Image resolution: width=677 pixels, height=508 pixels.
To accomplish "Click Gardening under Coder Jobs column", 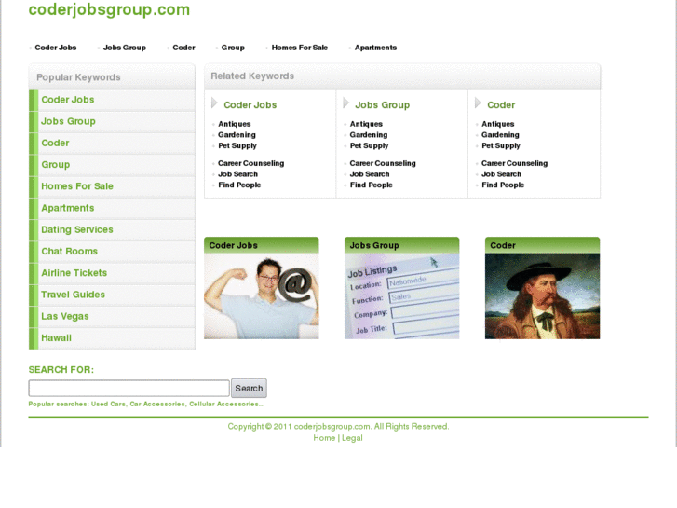I will pos(237,135).
